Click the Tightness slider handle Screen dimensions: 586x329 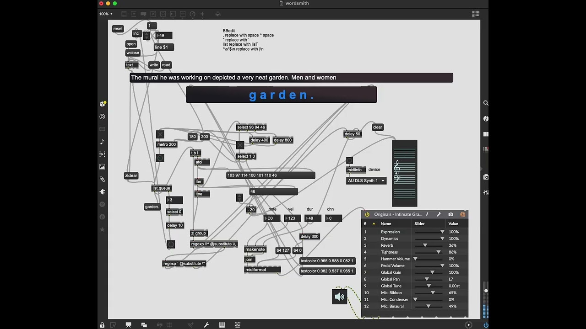coord(439,252)
